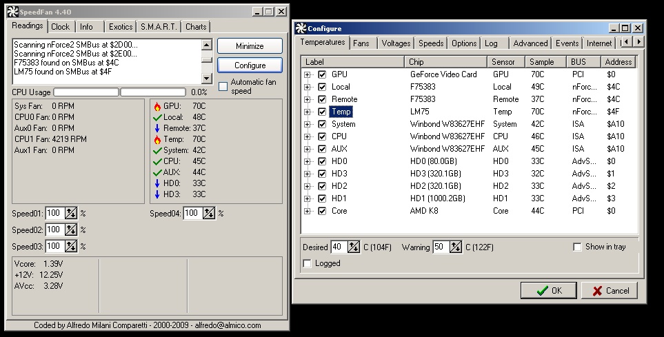Click the Speed04 spinner arrows
Viewport: 664px width, 337px height.
coord(209,214)
